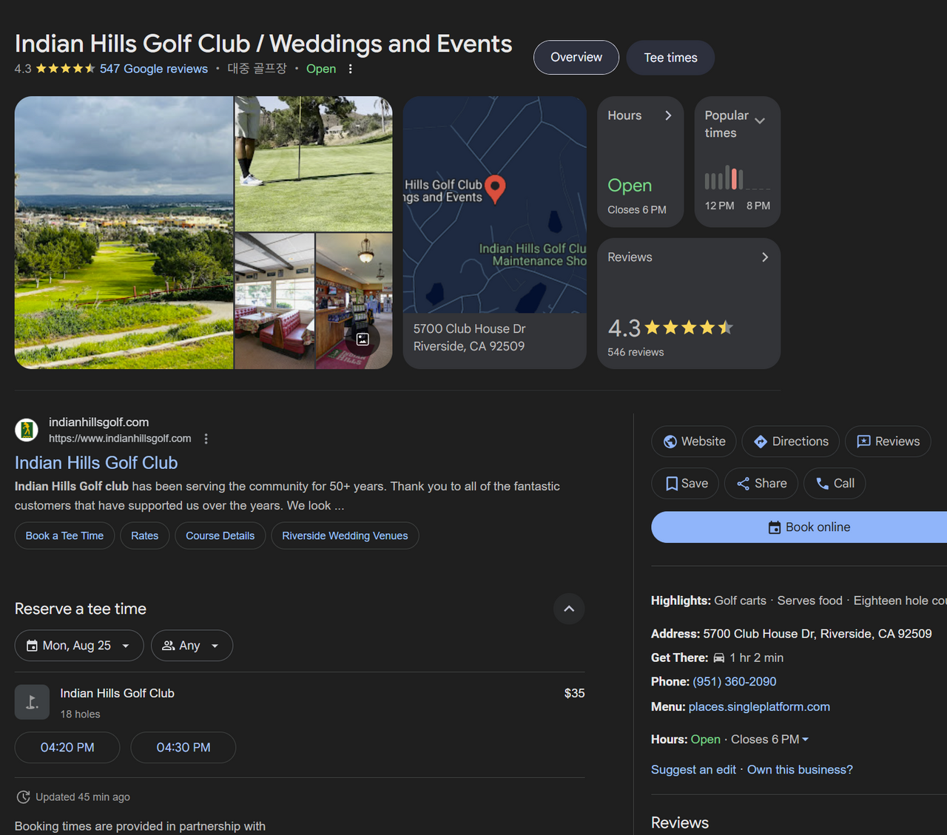Click the 5700 Club House Dr address text under map

tap(470, 337)
